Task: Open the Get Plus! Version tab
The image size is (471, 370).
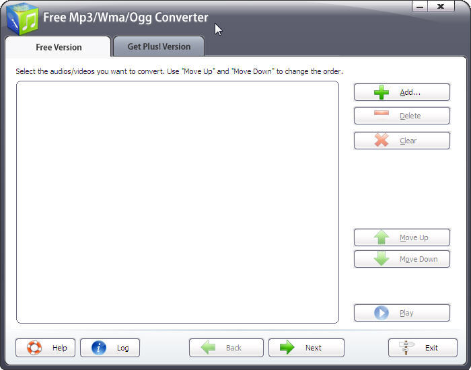Action: [159, 46]
